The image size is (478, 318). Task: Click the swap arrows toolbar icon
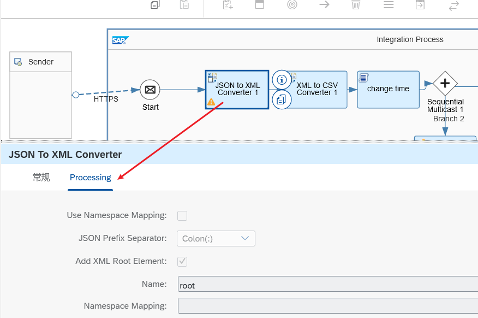pos(453,6)
